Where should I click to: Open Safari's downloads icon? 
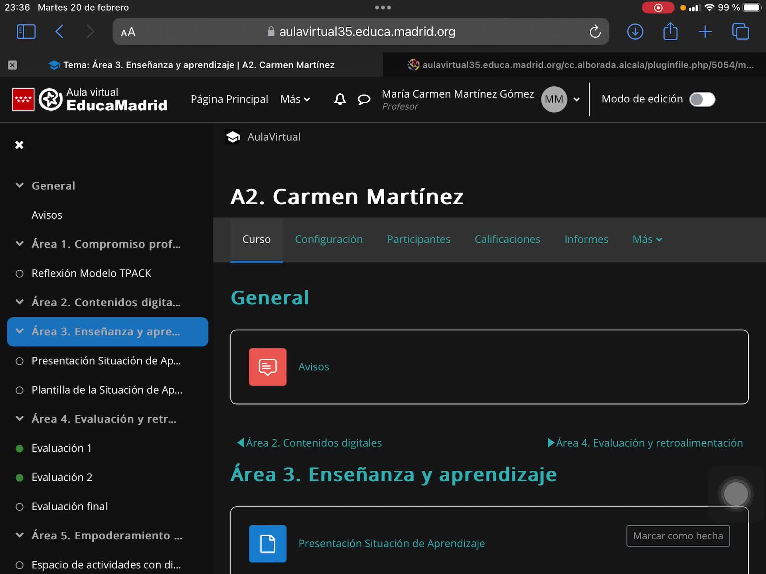point(635,31)
